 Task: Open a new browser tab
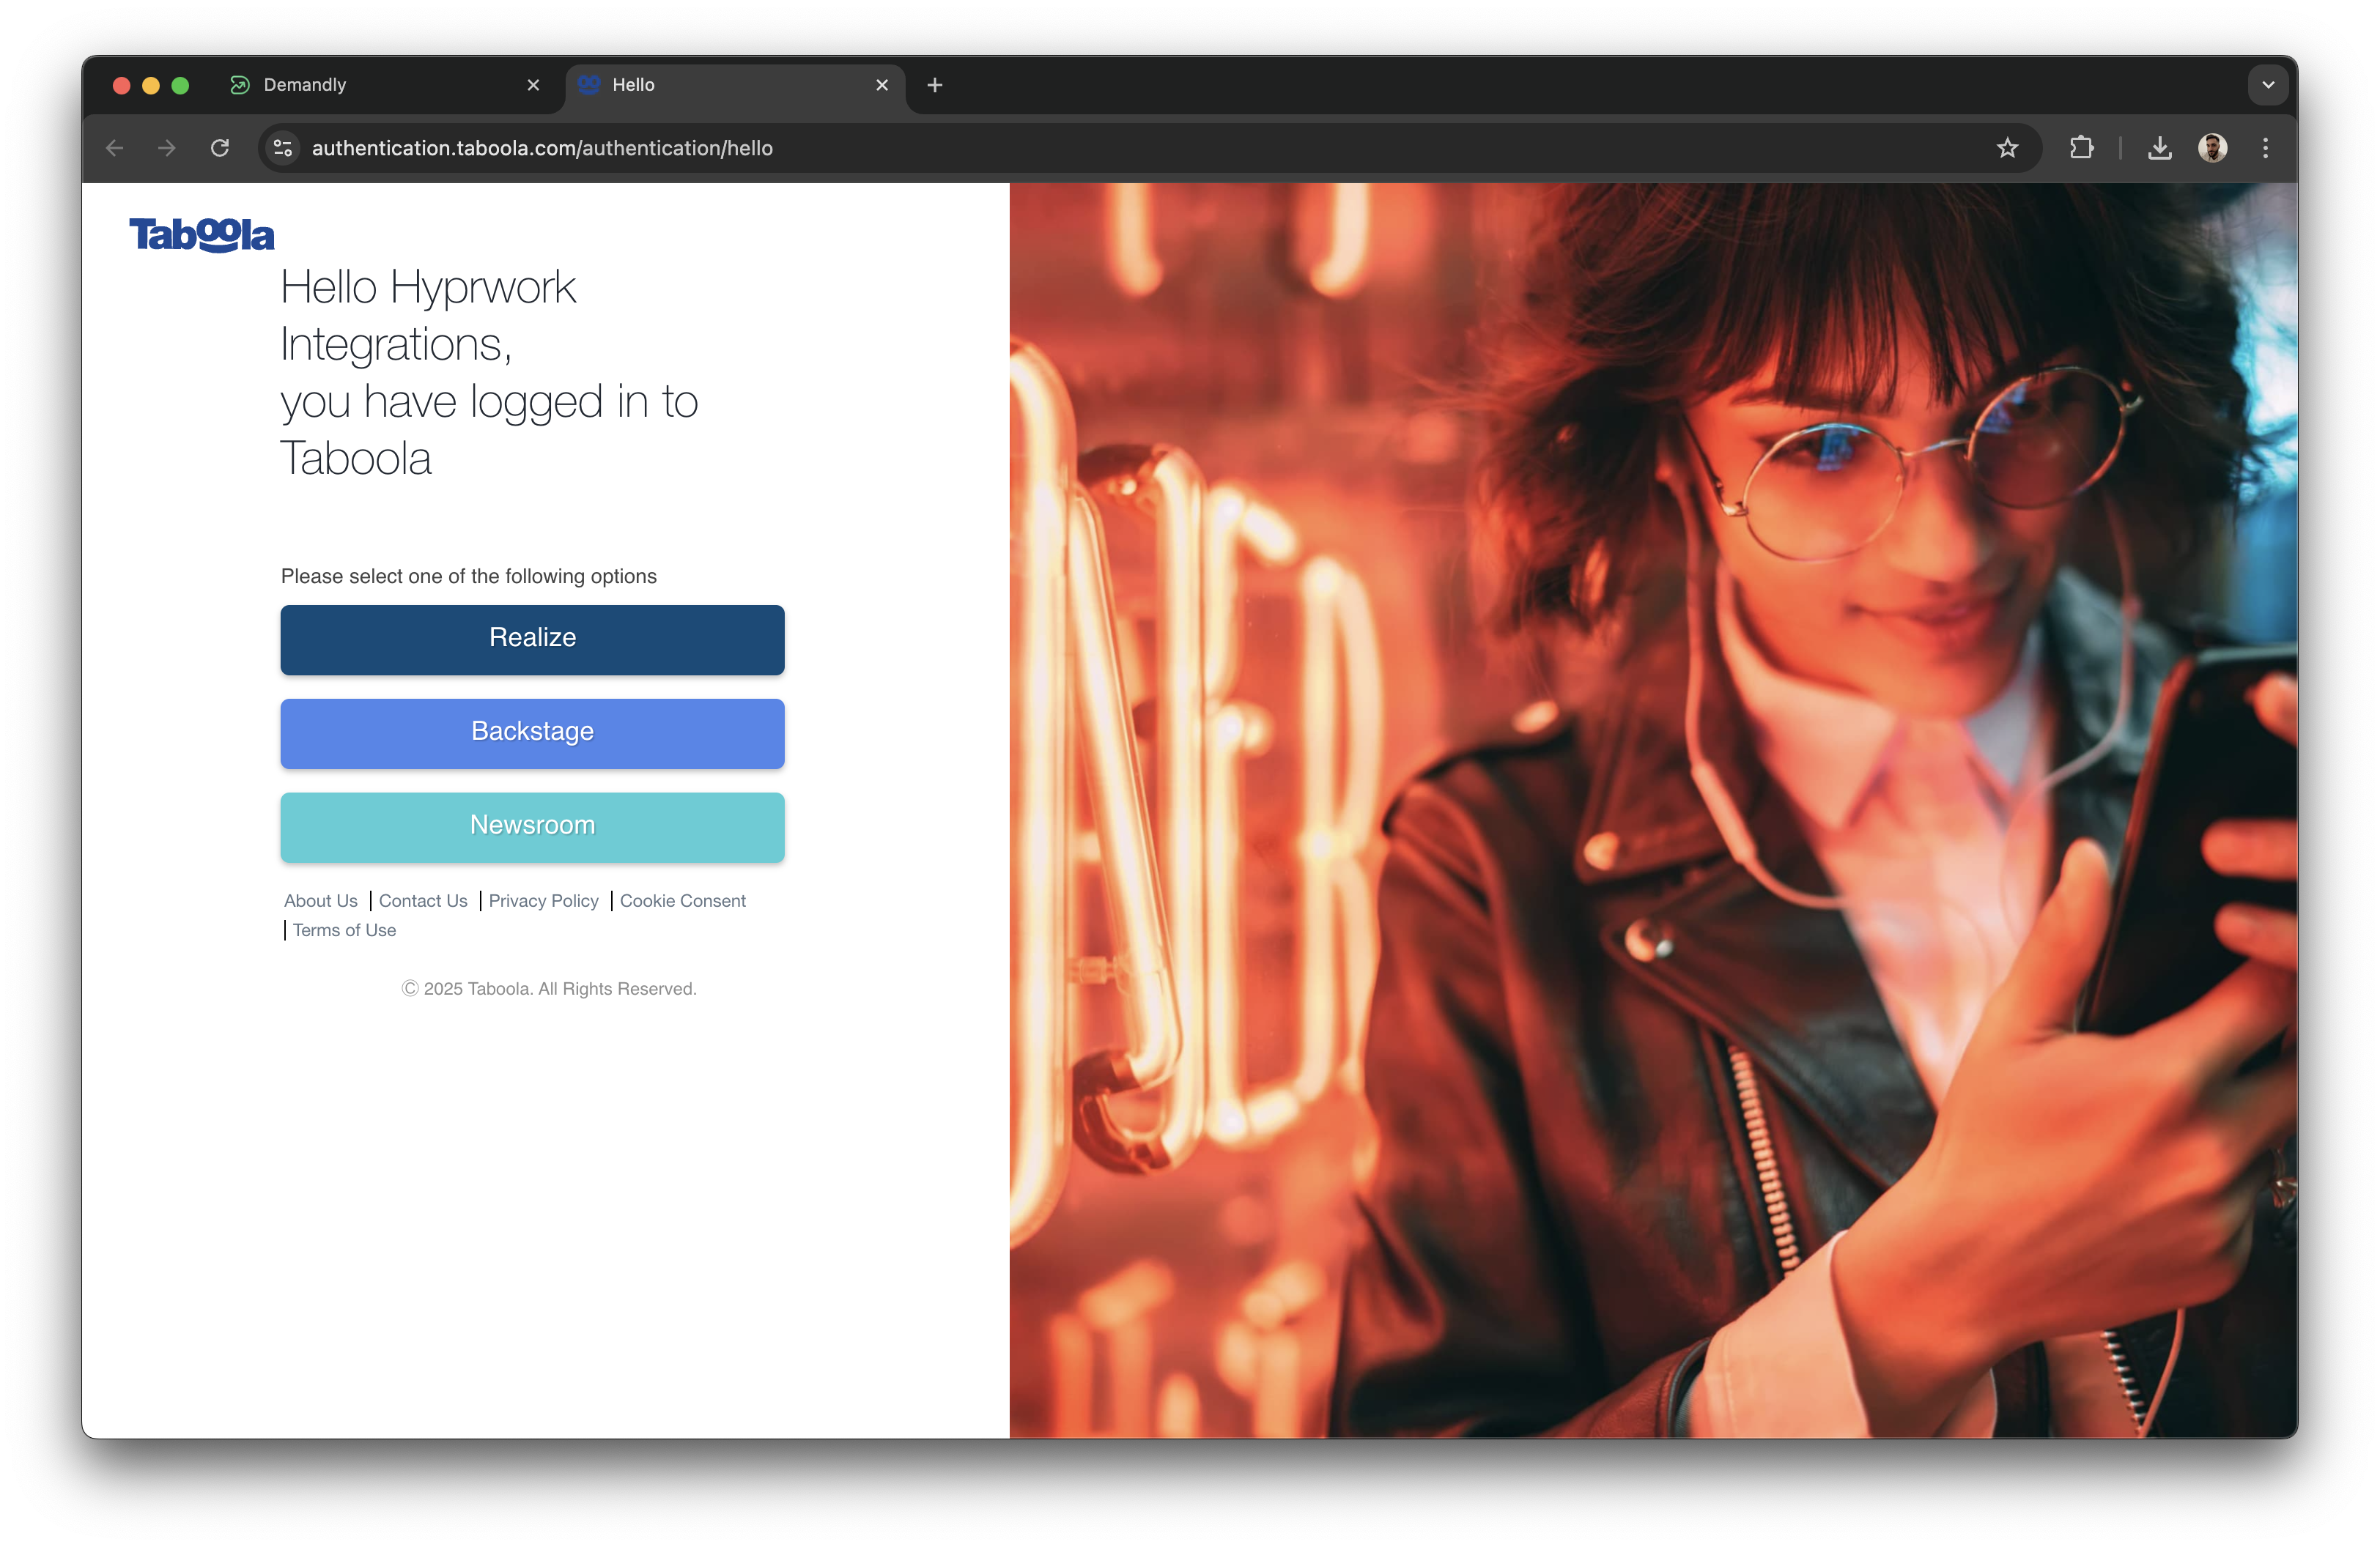(x=935, y=85)
